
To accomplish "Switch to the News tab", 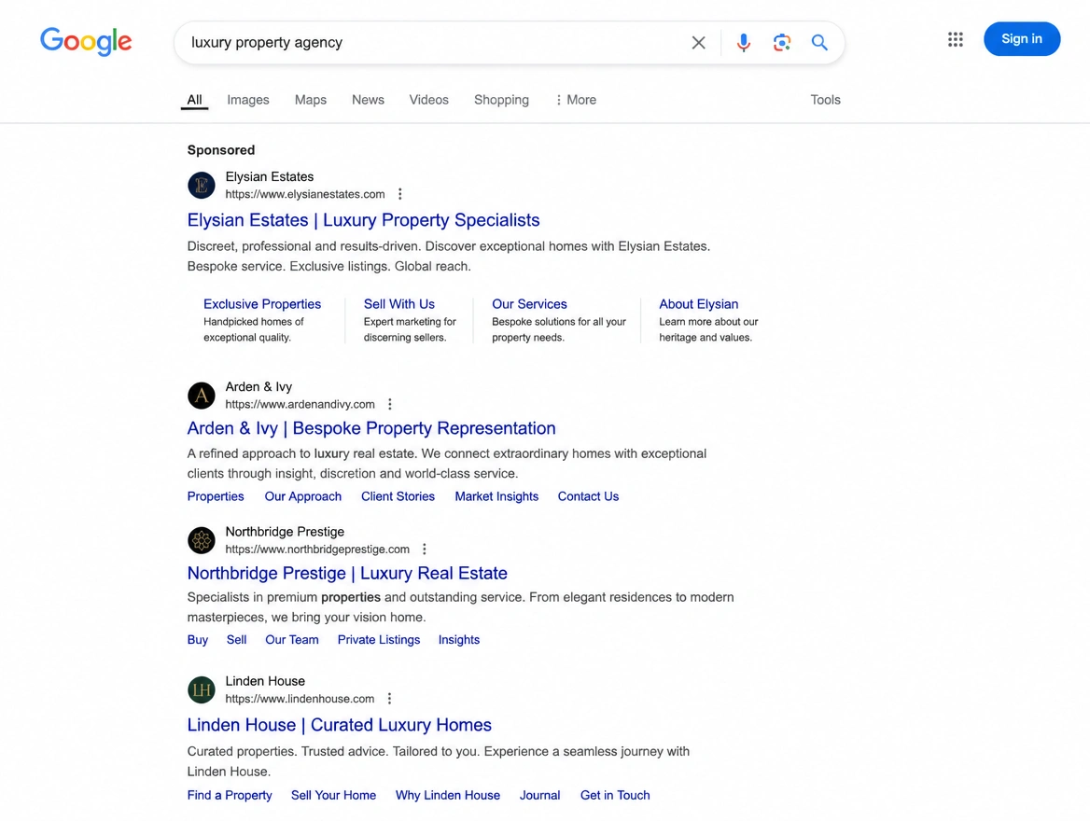I will pos(368,100).
